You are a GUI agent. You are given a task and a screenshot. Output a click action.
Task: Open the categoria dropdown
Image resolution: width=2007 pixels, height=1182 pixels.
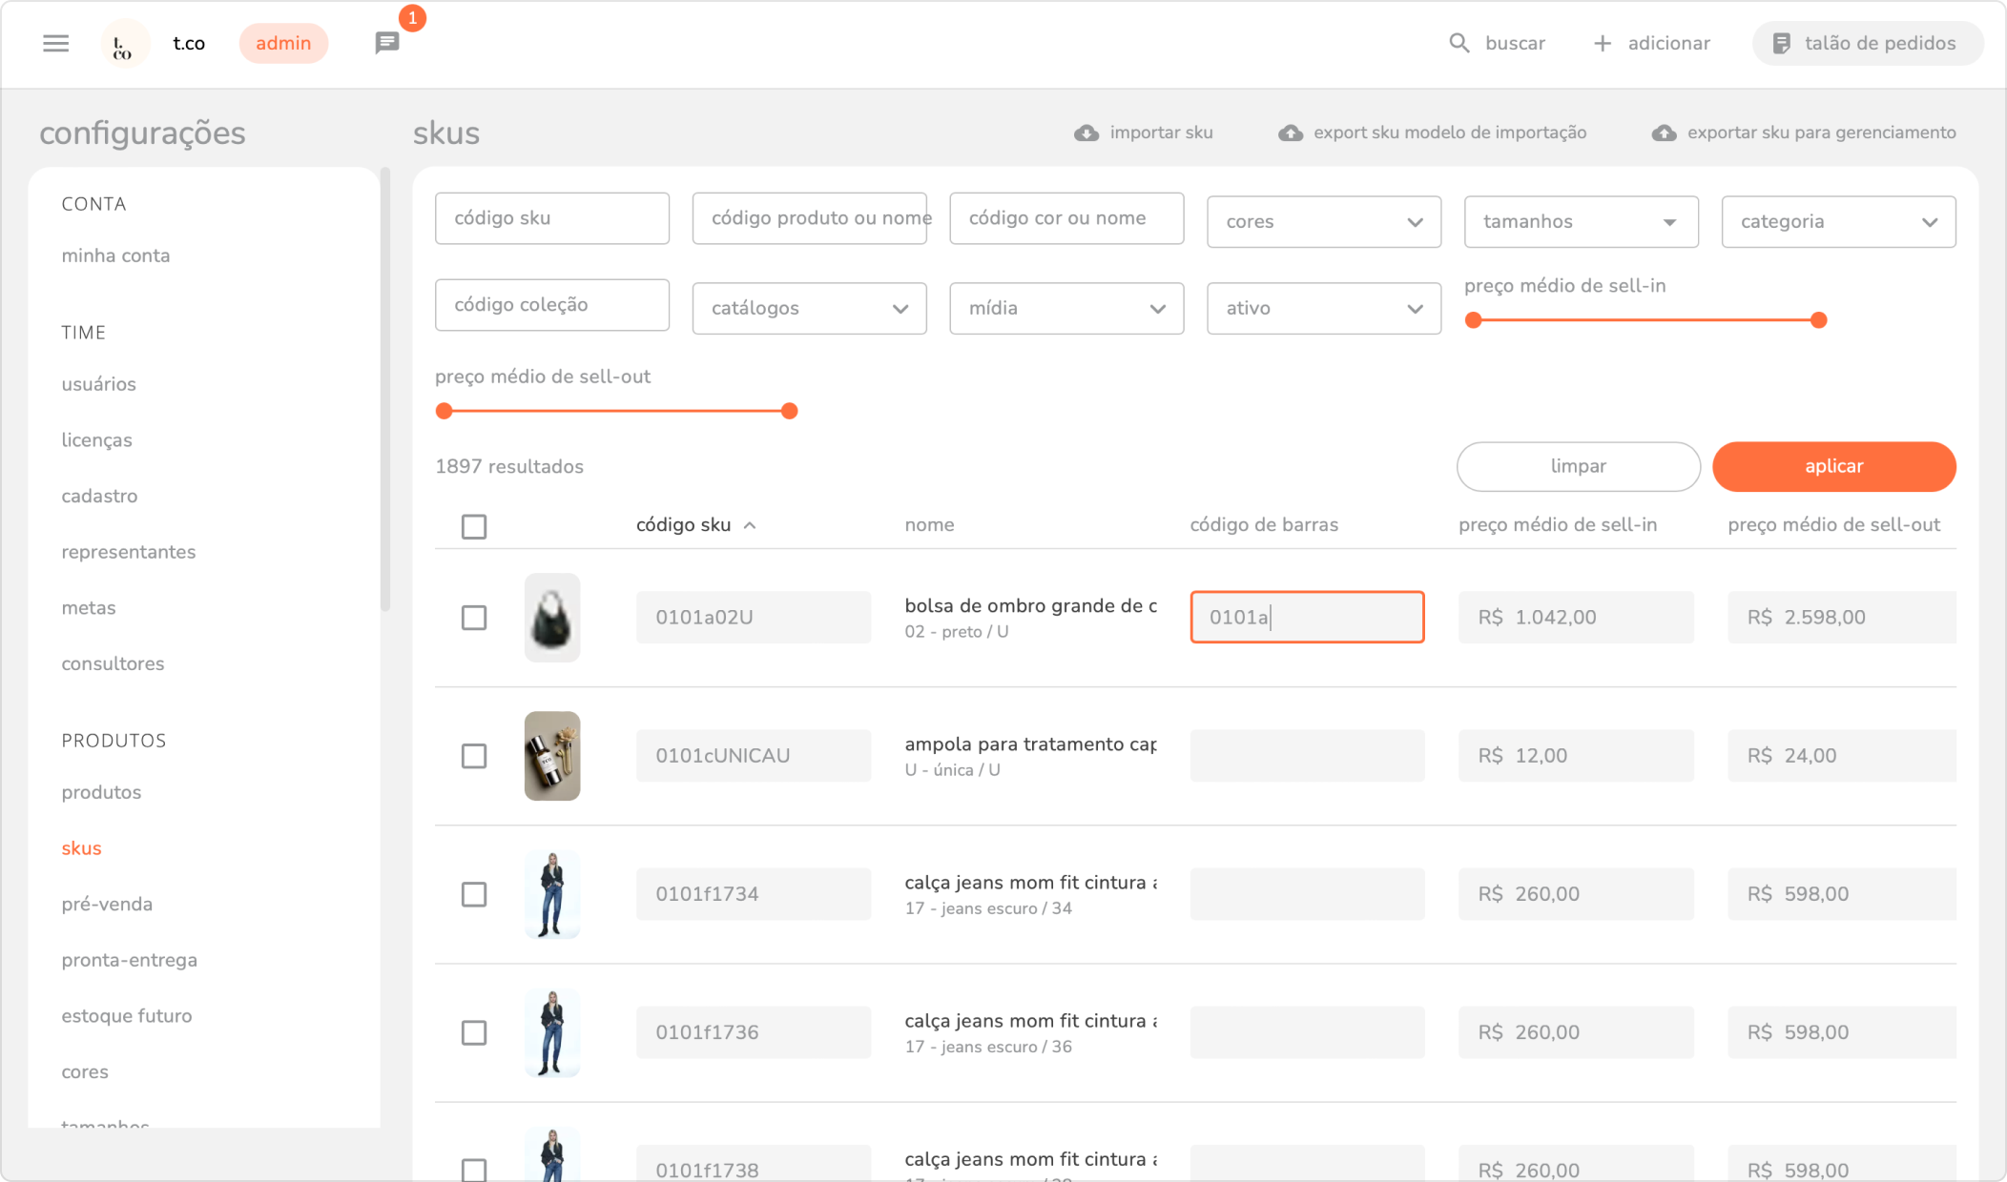point(1837,221)
